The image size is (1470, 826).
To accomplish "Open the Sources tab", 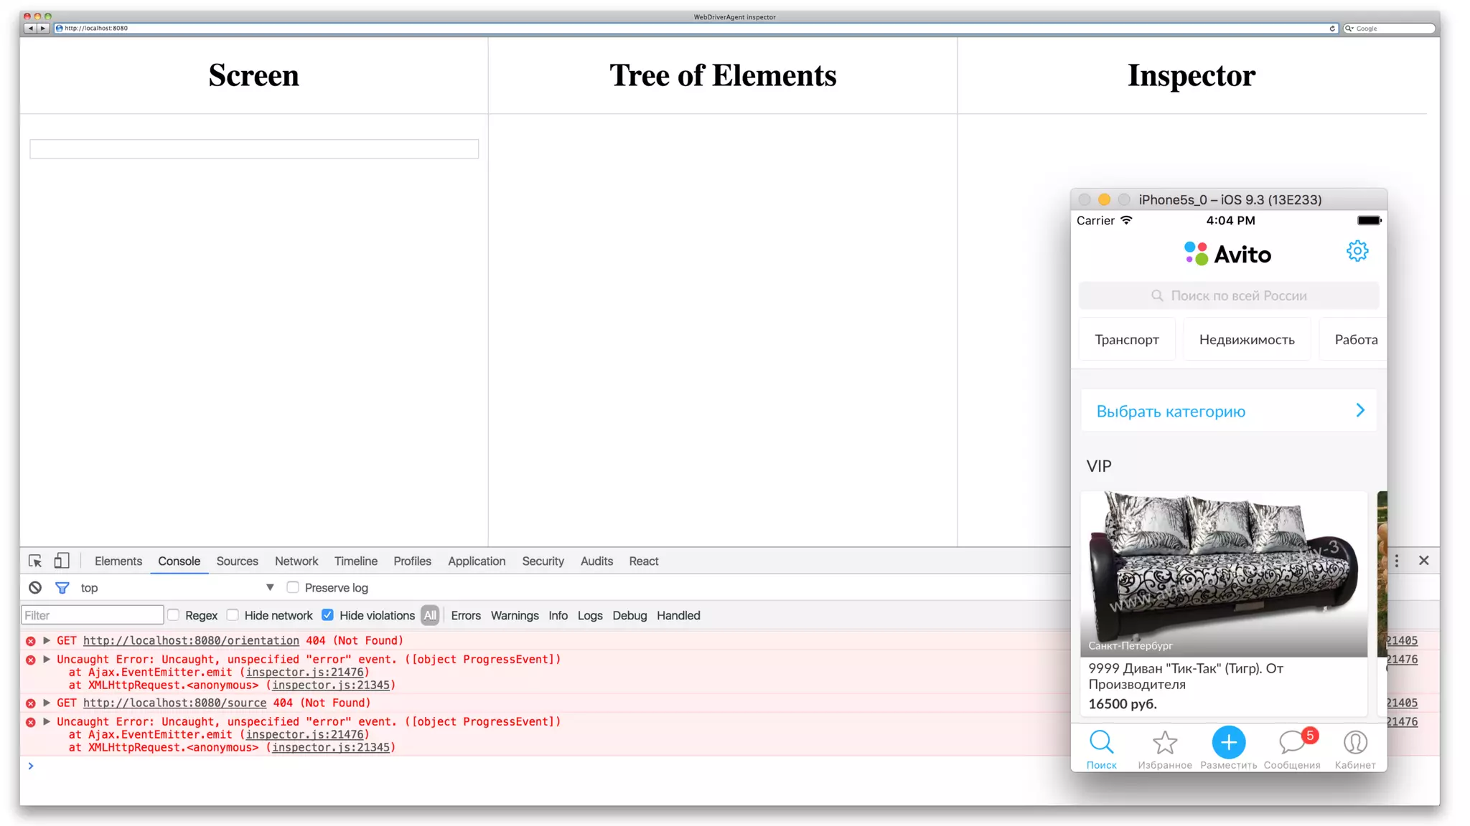I will (x=237, y=561).
